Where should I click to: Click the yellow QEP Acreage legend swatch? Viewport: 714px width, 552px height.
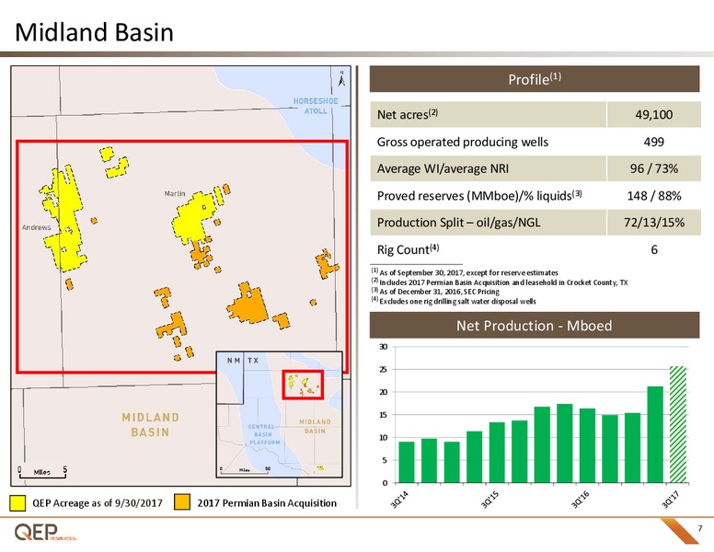pyautogui.click(x=17, y=502)
